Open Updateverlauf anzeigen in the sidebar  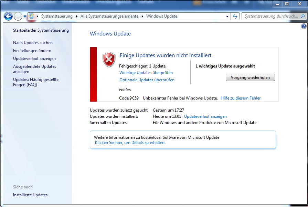click(34, 59)
